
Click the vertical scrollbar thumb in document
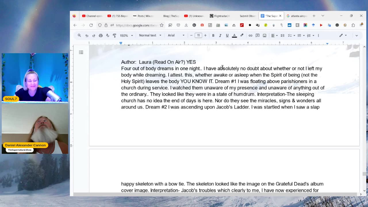coord(364,174)
